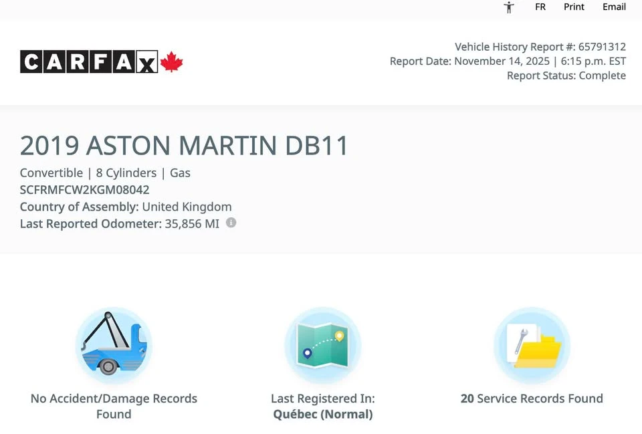642x434 pixels.
Task: Click the map registration icon
Action: coord(322,345)
